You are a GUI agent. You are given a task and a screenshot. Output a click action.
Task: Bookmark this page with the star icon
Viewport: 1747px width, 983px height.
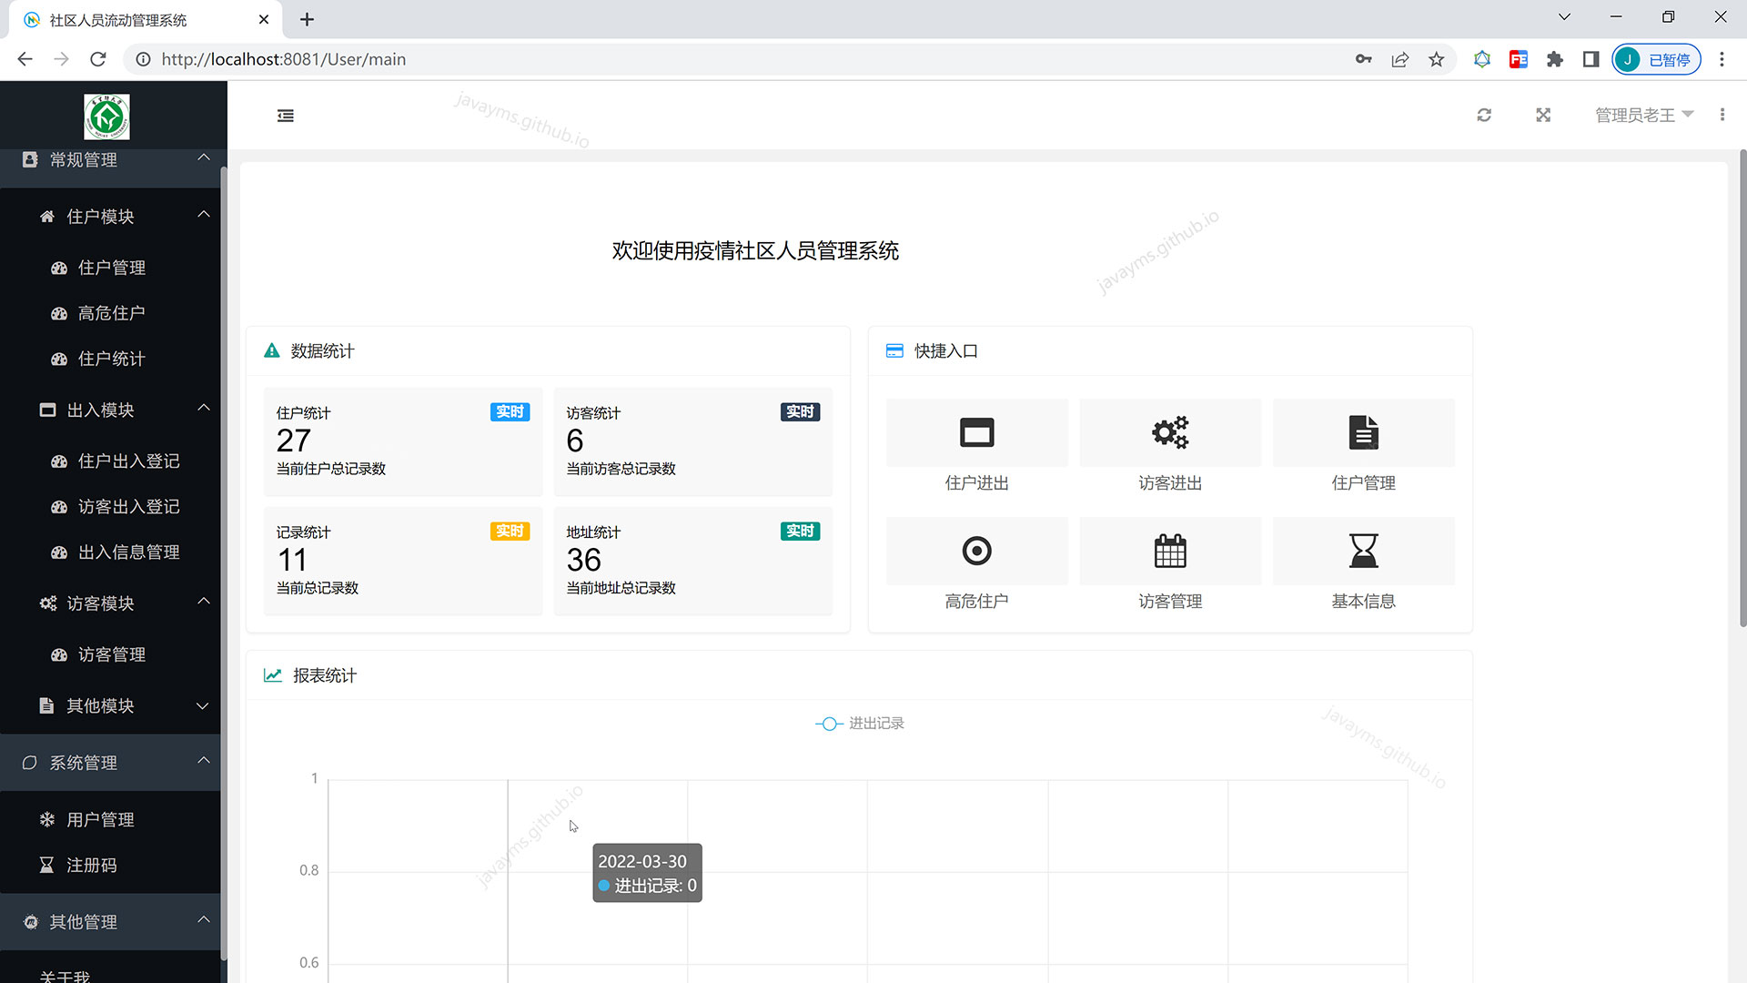(1436, 60)
